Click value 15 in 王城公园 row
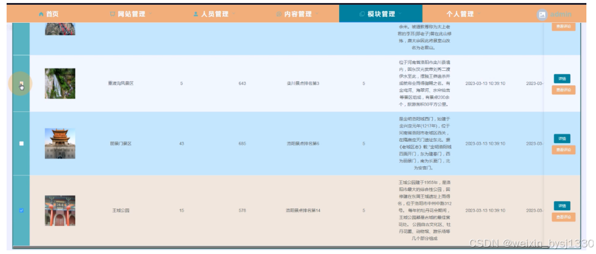596x254 pixels. coord(181,210)
